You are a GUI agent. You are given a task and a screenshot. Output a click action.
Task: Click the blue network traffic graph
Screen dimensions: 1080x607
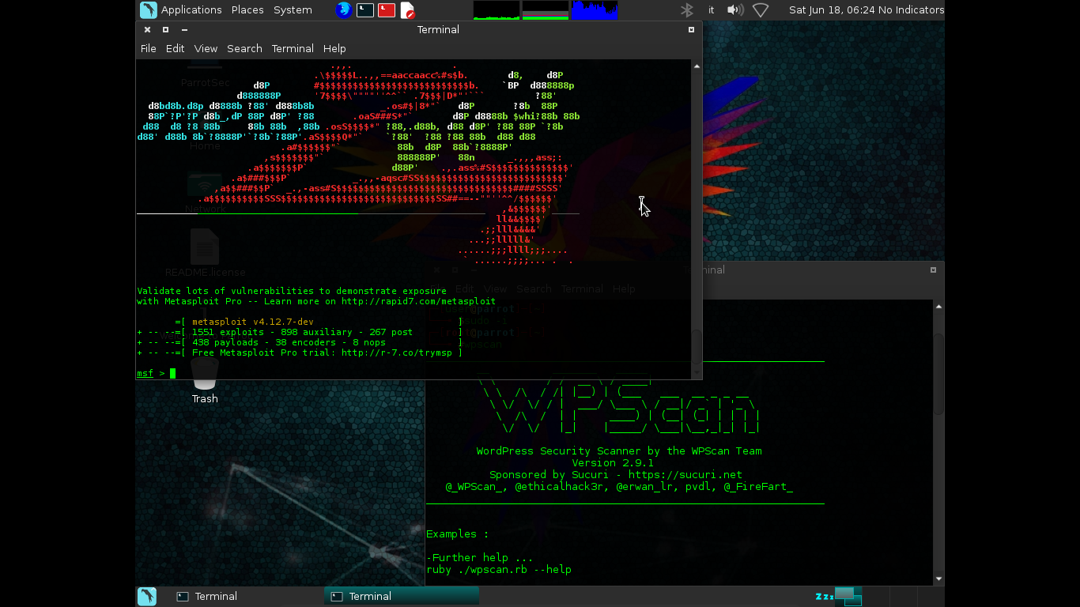pos(594,10)
